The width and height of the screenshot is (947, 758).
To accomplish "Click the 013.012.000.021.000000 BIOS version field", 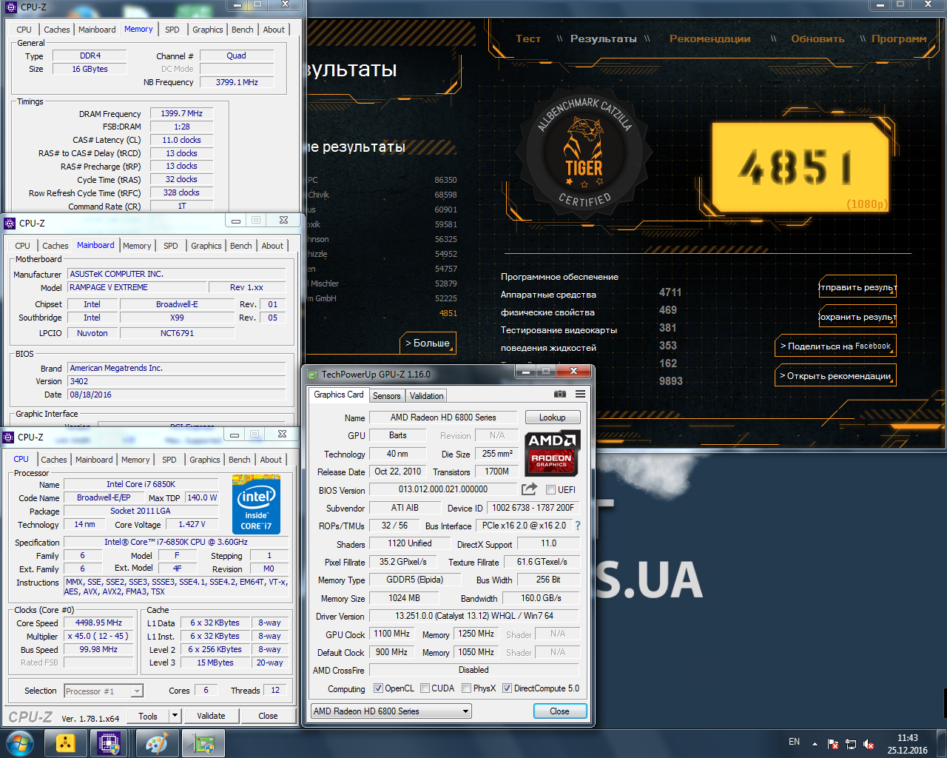I will (443, 489).
